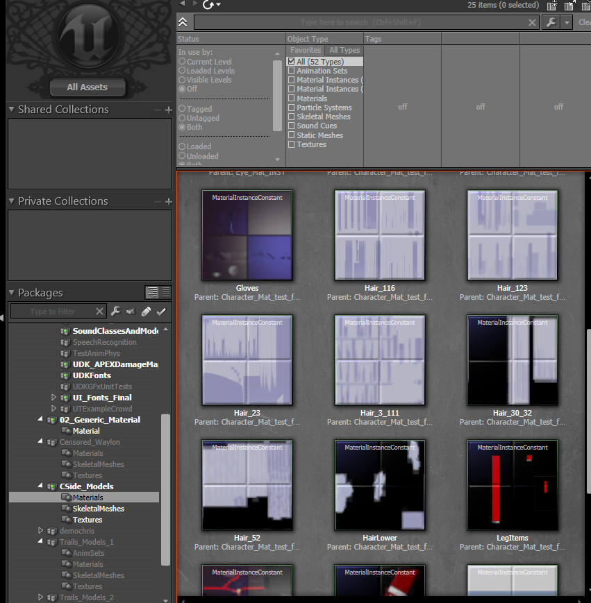Clear the package filter X

(99, 312)
